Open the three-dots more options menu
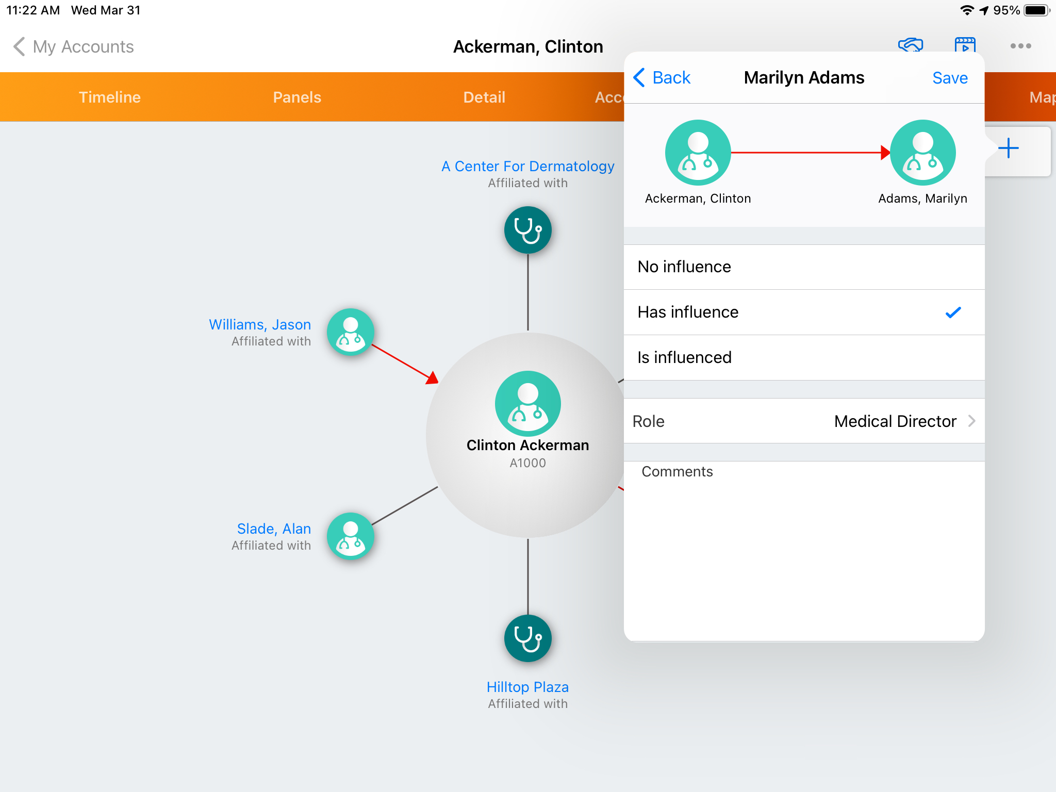Viewport: 1056px width, 792px height. [1020, 46]
